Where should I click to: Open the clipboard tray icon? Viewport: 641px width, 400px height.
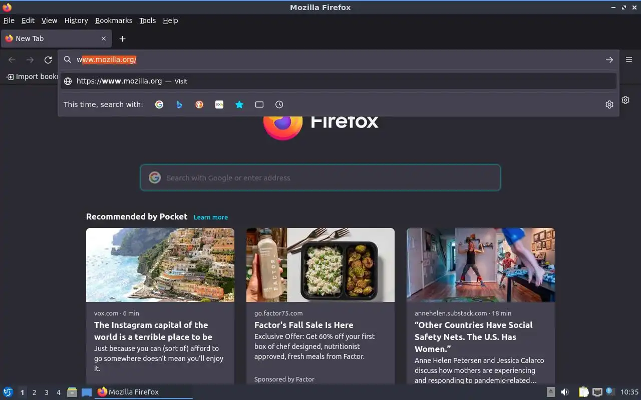pyautogui.click(x=583, y=392)
